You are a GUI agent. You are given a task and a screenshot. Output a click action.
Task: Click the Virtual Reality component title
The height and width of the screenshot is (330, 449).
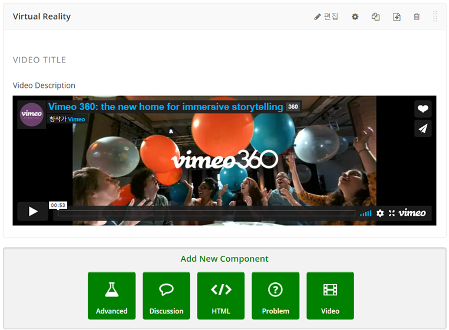click(x=41, y=16)
